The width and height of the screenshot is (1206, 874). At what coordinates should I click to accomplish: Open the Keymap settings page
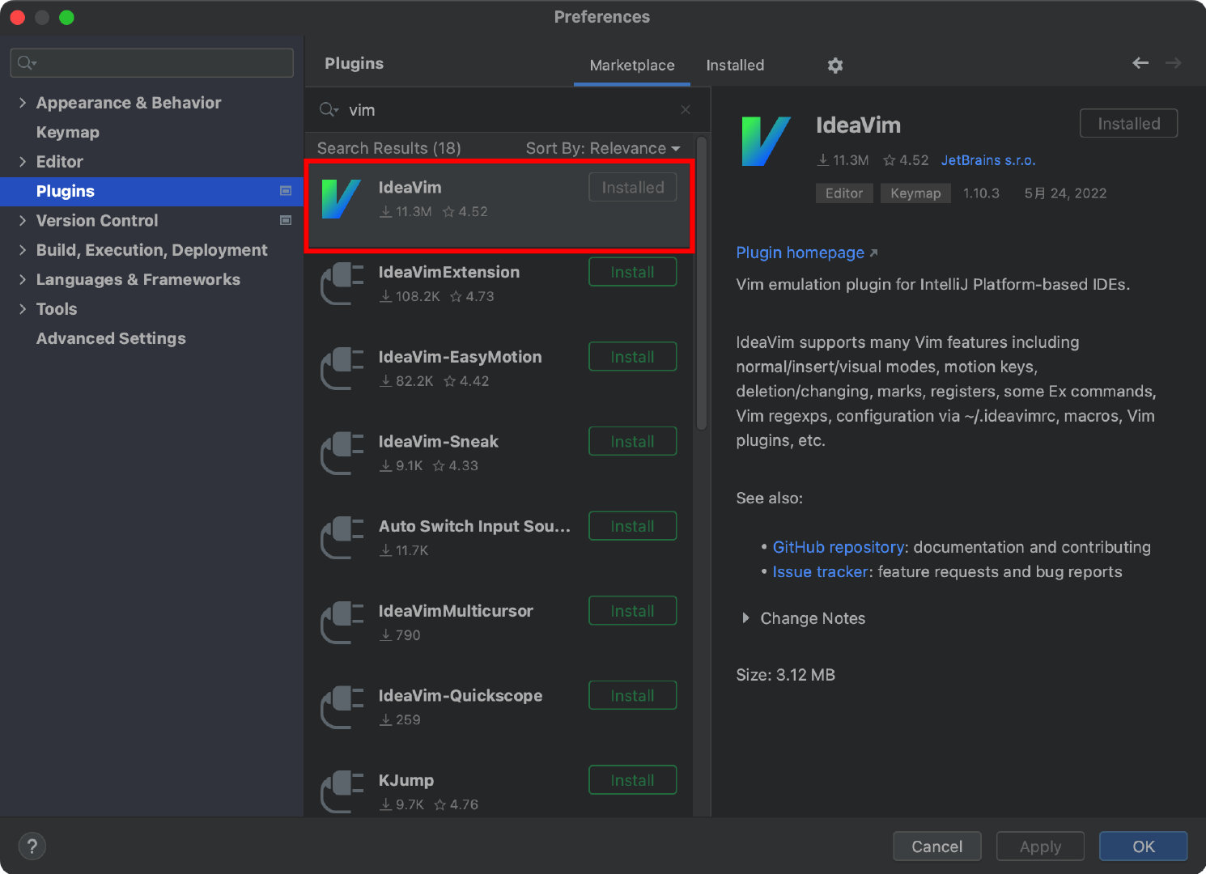(x=68, y=132)
